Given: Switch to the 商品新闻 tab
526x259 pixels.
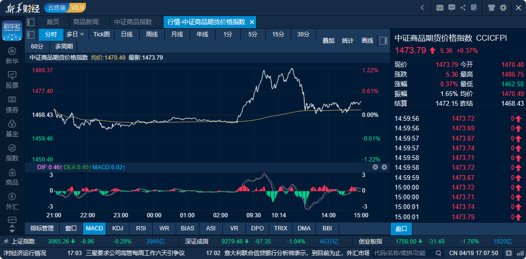Looking at the screenshot, I should (85, 22).
